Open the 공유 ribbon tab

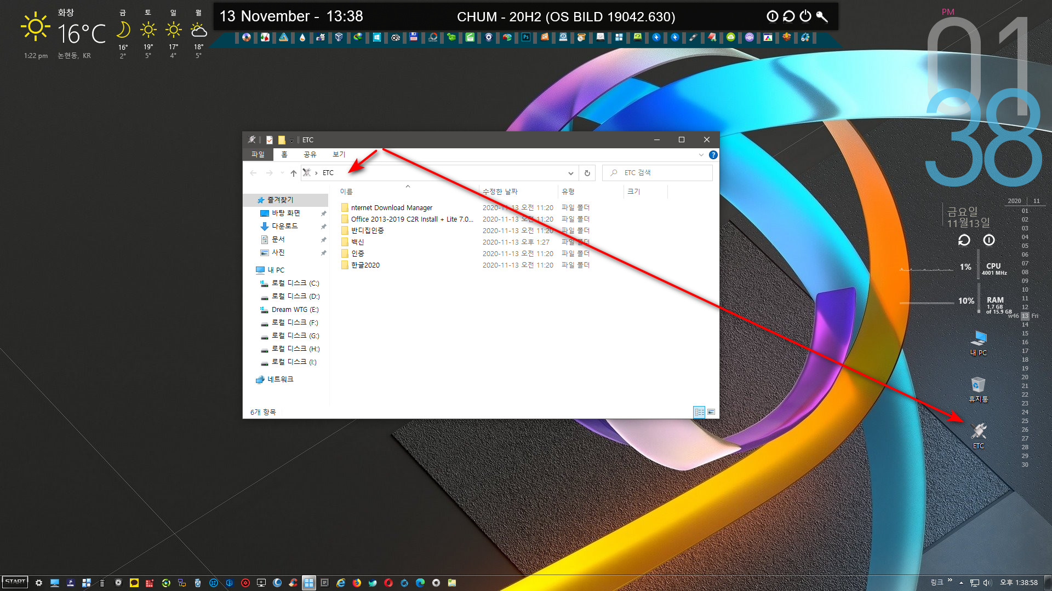point(310,155)
